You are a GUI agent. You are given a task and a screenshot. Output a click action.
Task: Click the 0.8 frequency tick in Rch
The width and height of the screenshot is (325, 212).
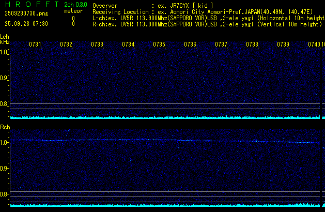[x=5, y=194]
